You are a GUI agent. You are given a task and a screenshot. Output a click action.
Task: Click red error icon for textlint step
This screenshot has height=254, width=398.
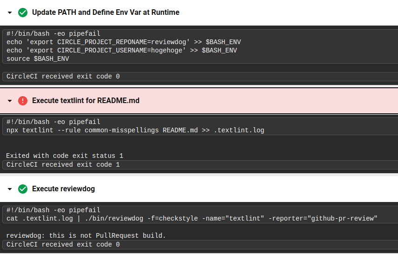(23, 101)
